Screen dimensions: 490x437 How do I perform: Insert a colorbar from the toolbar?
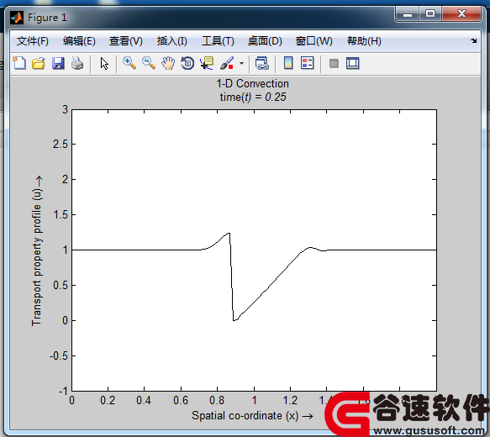(x=288, y=63)
